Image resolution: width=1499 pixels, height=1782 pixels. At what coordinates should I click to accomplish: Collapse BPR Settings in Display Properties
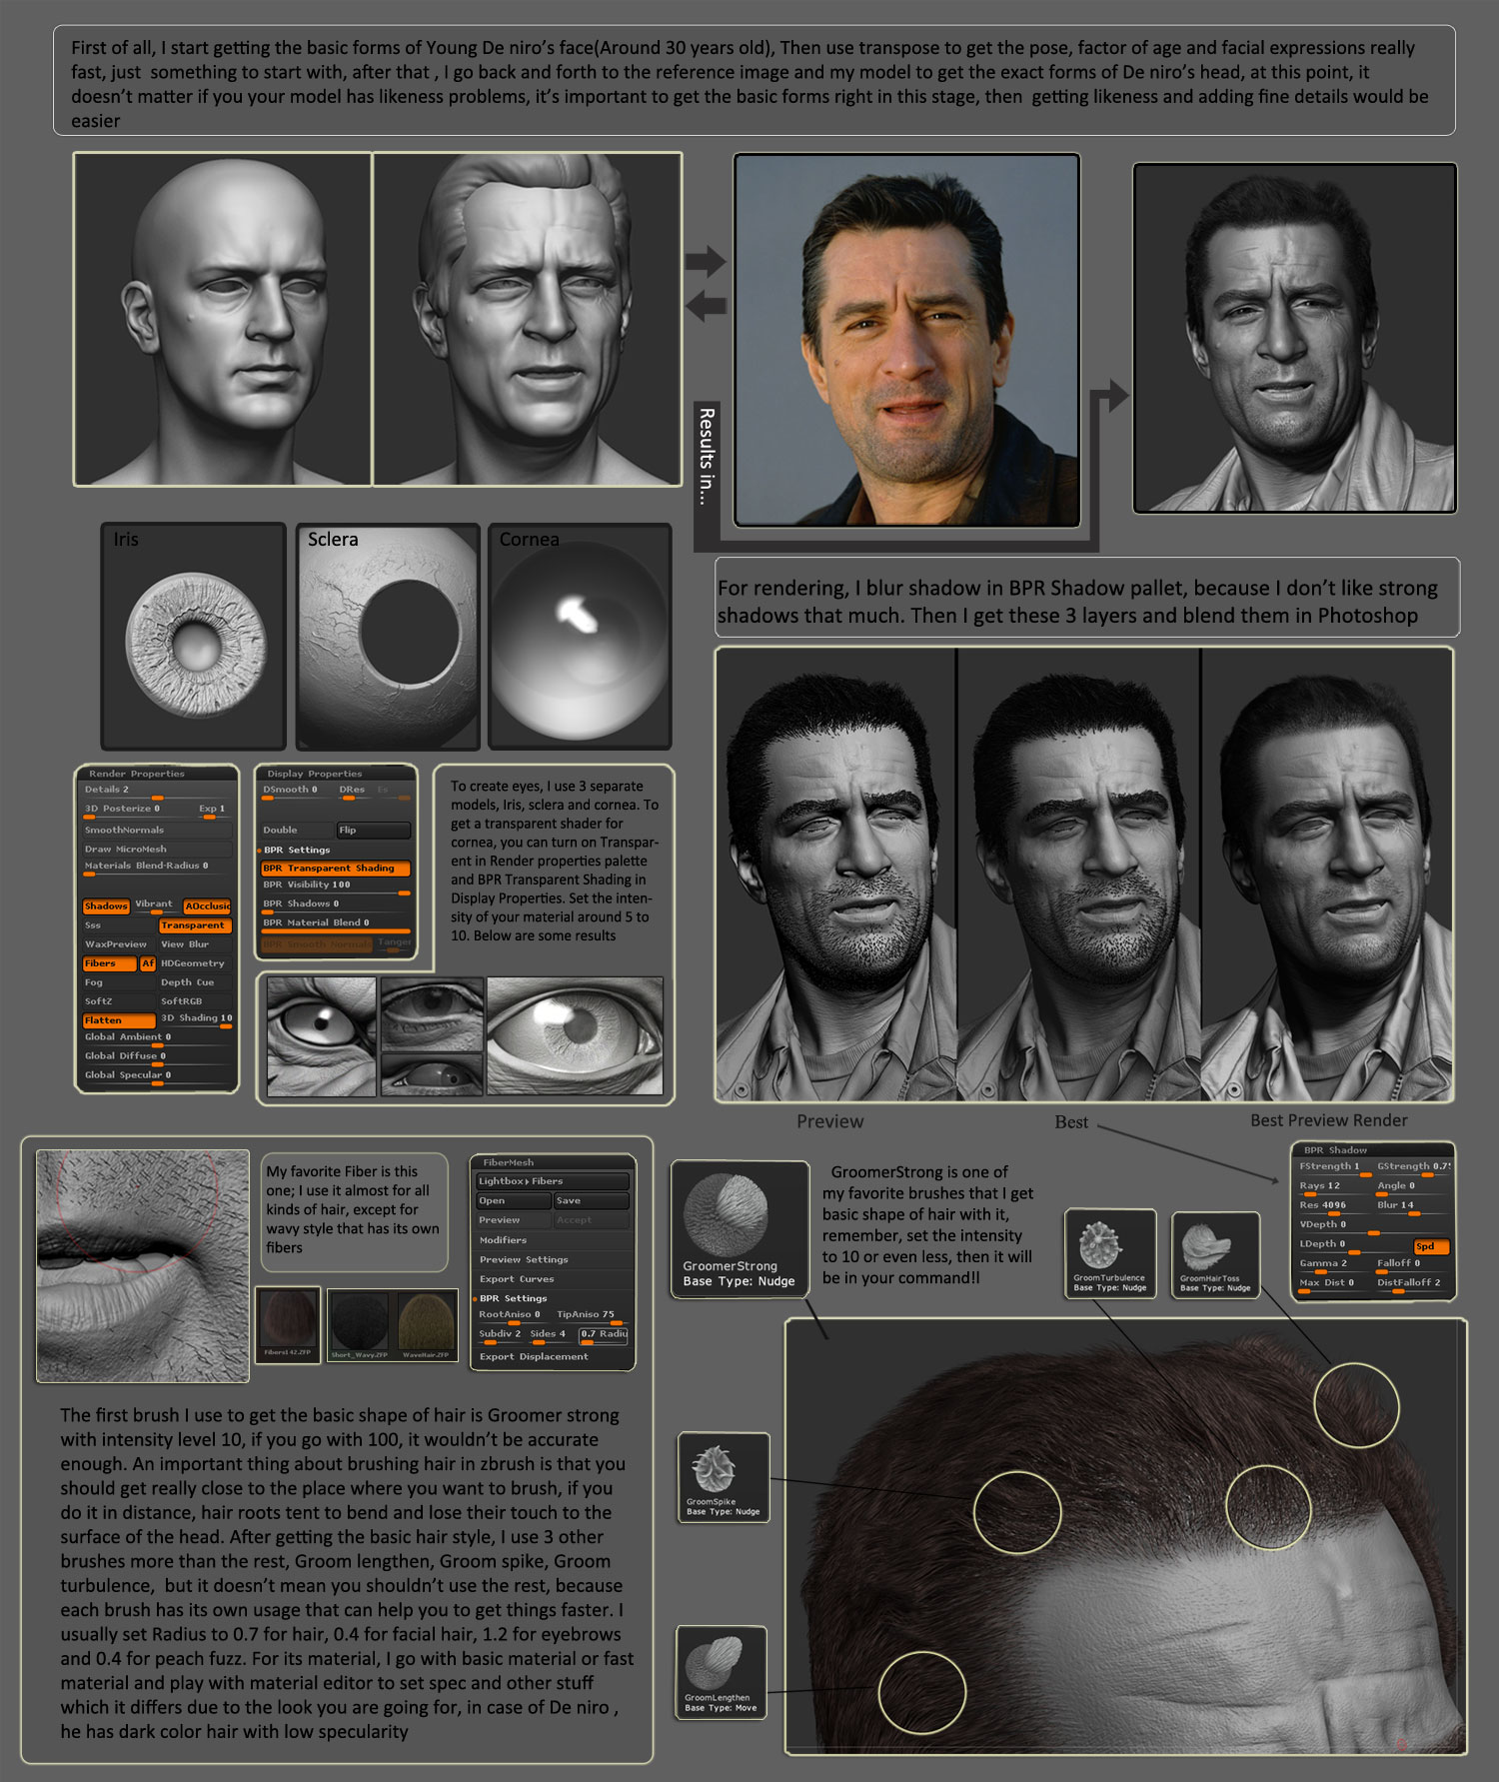click(x=297, y=850)
